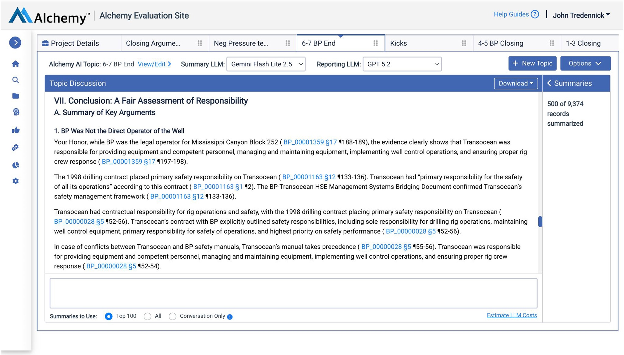624x355 pixels.
Task: Switch to the Kicks tab
Action: pyautogui.click(x=399, y=43)
